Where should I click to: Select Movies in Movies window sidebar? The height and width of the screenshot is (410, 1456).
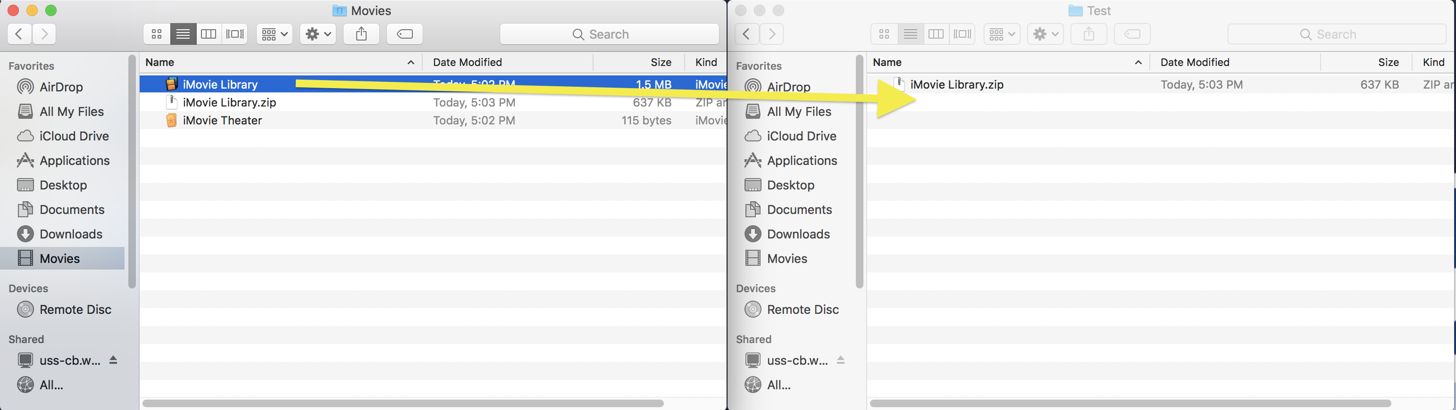click(62, 258)
